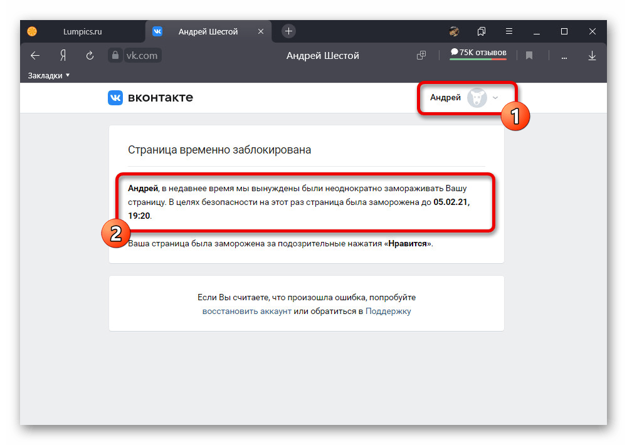The width and height of the screenshot is (627, 445).
Task: Click the date 05.02.21 in the message
Action: tap(451, 202)
